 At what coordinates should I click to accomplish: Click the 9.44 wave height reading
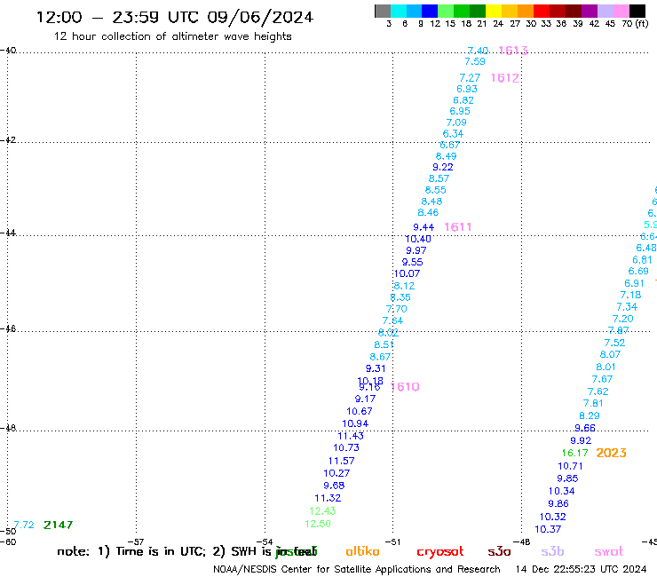click(423, 227)
